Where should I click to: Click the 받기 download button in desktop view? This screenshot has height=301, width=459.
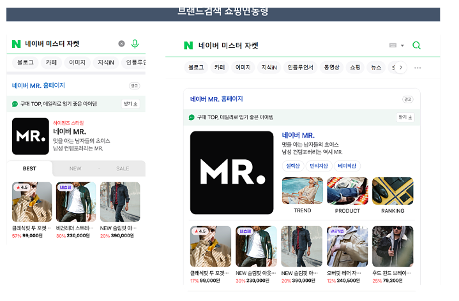coord(405,117)
